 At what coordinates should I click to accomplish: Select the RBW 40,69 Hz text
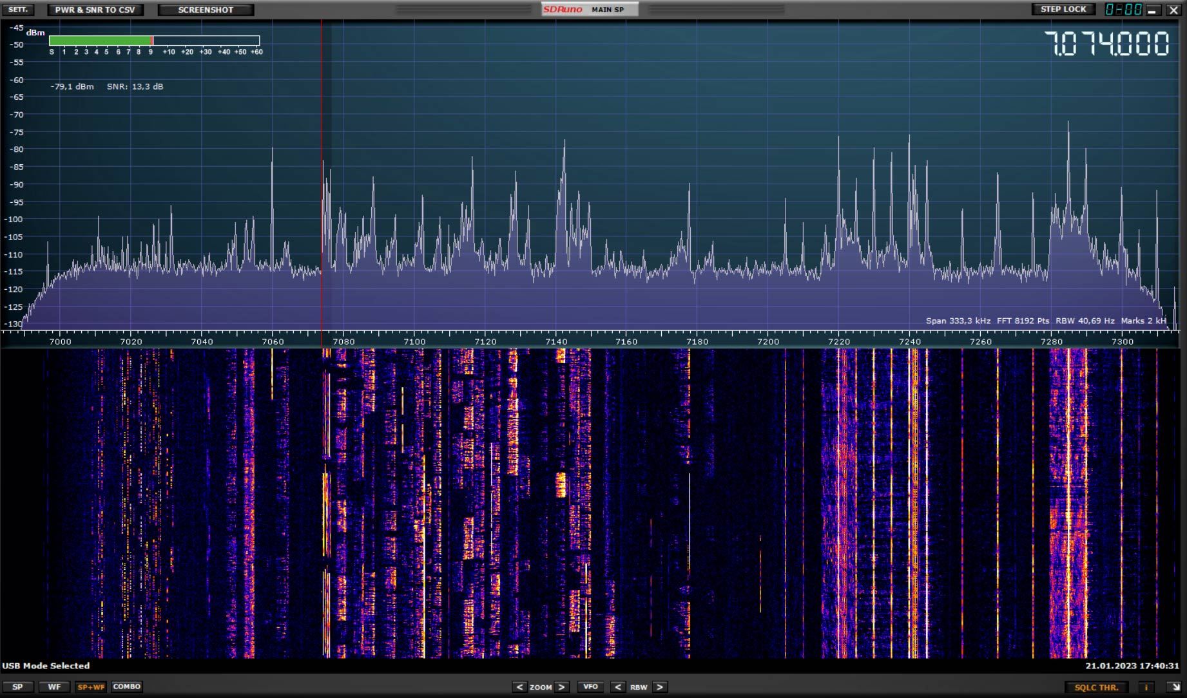(1085, 321)
